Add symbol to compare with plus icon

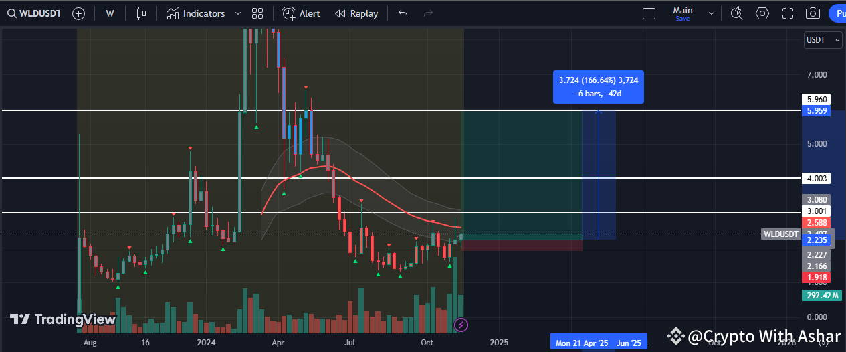[78, 13]
